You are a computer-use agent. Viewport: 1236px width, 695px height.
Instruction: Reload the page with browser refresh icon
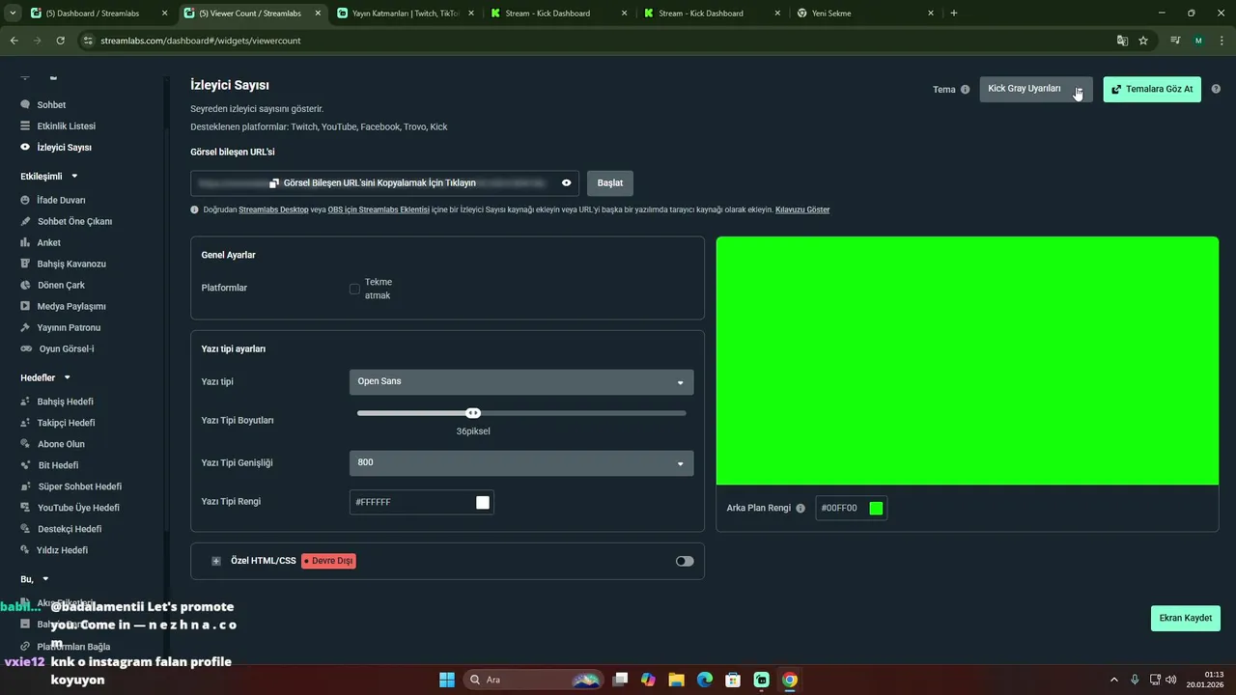[60, 41]
